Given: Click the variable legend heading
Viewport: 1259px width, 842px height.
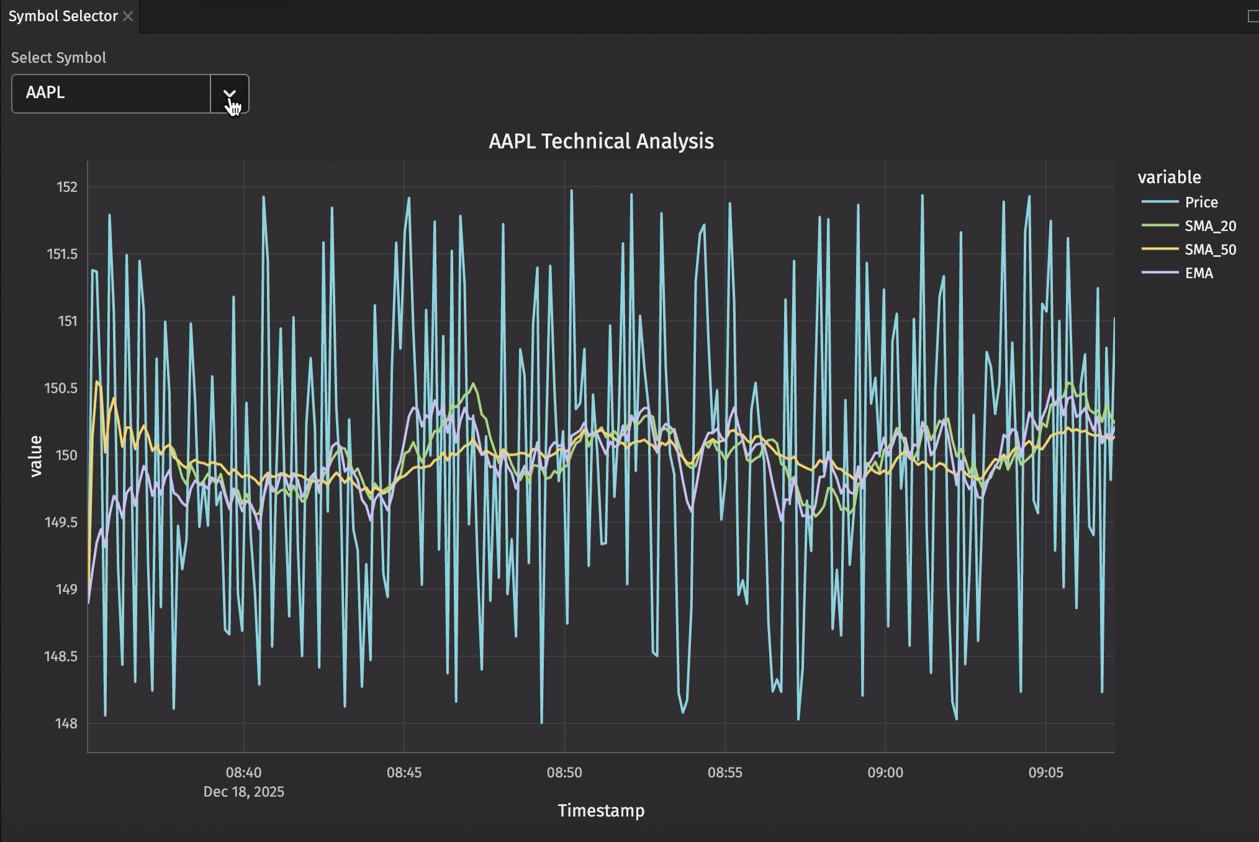Looking at the screenshot, I should (1169, 178).
